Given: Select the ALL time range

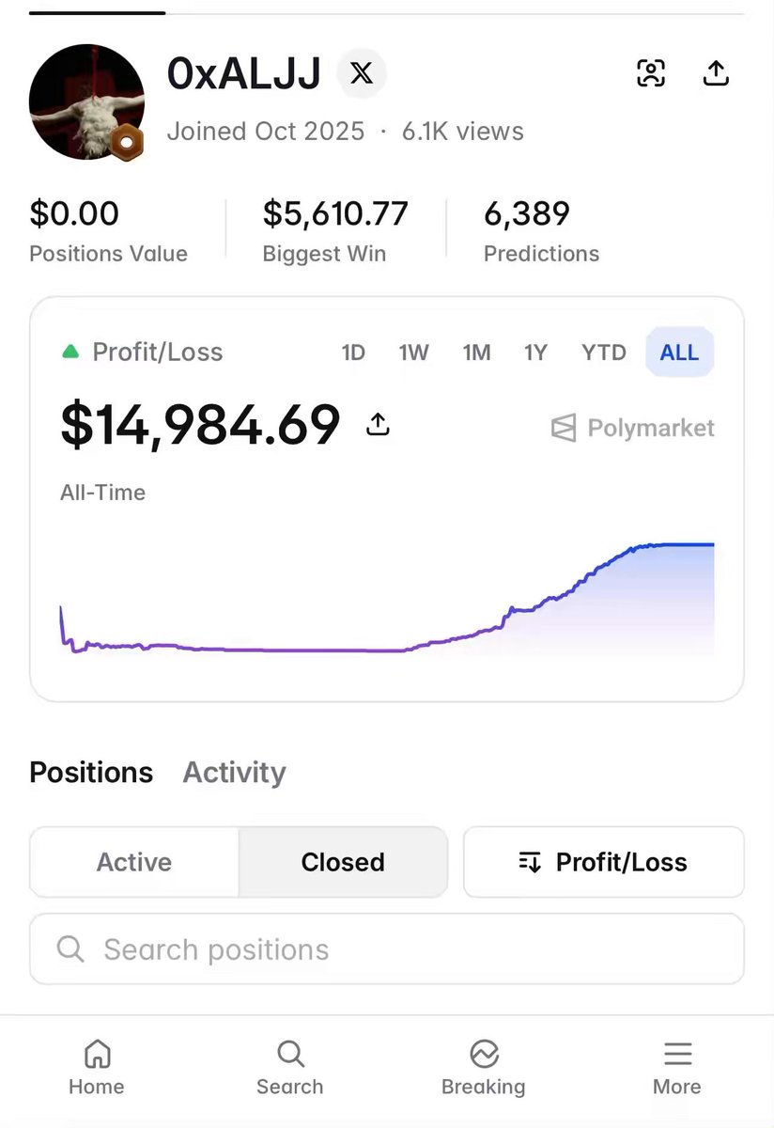Looking at the screenshot, I should [679, 352].
